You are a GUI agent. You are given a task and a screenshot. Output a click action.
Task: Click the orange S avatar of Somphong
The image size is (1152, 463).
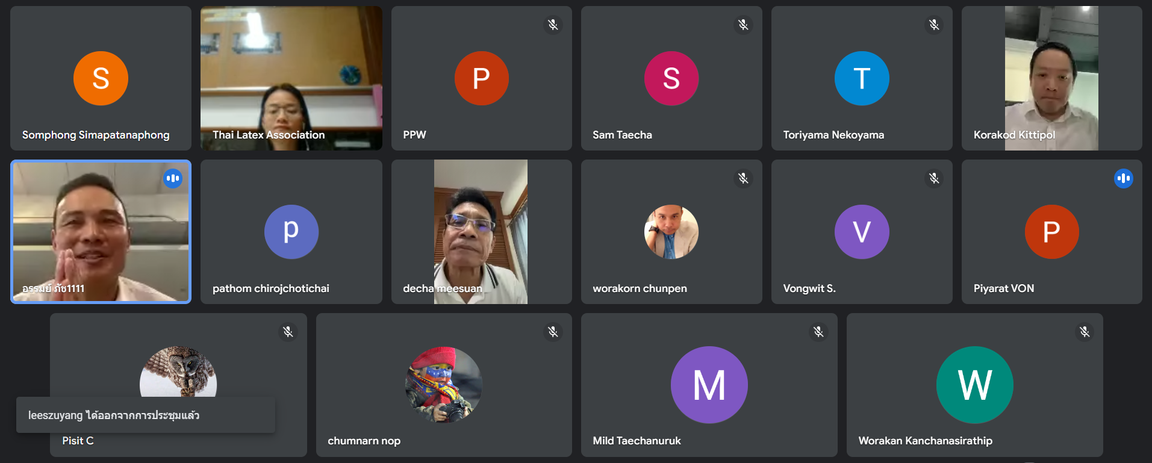[101, 78]
